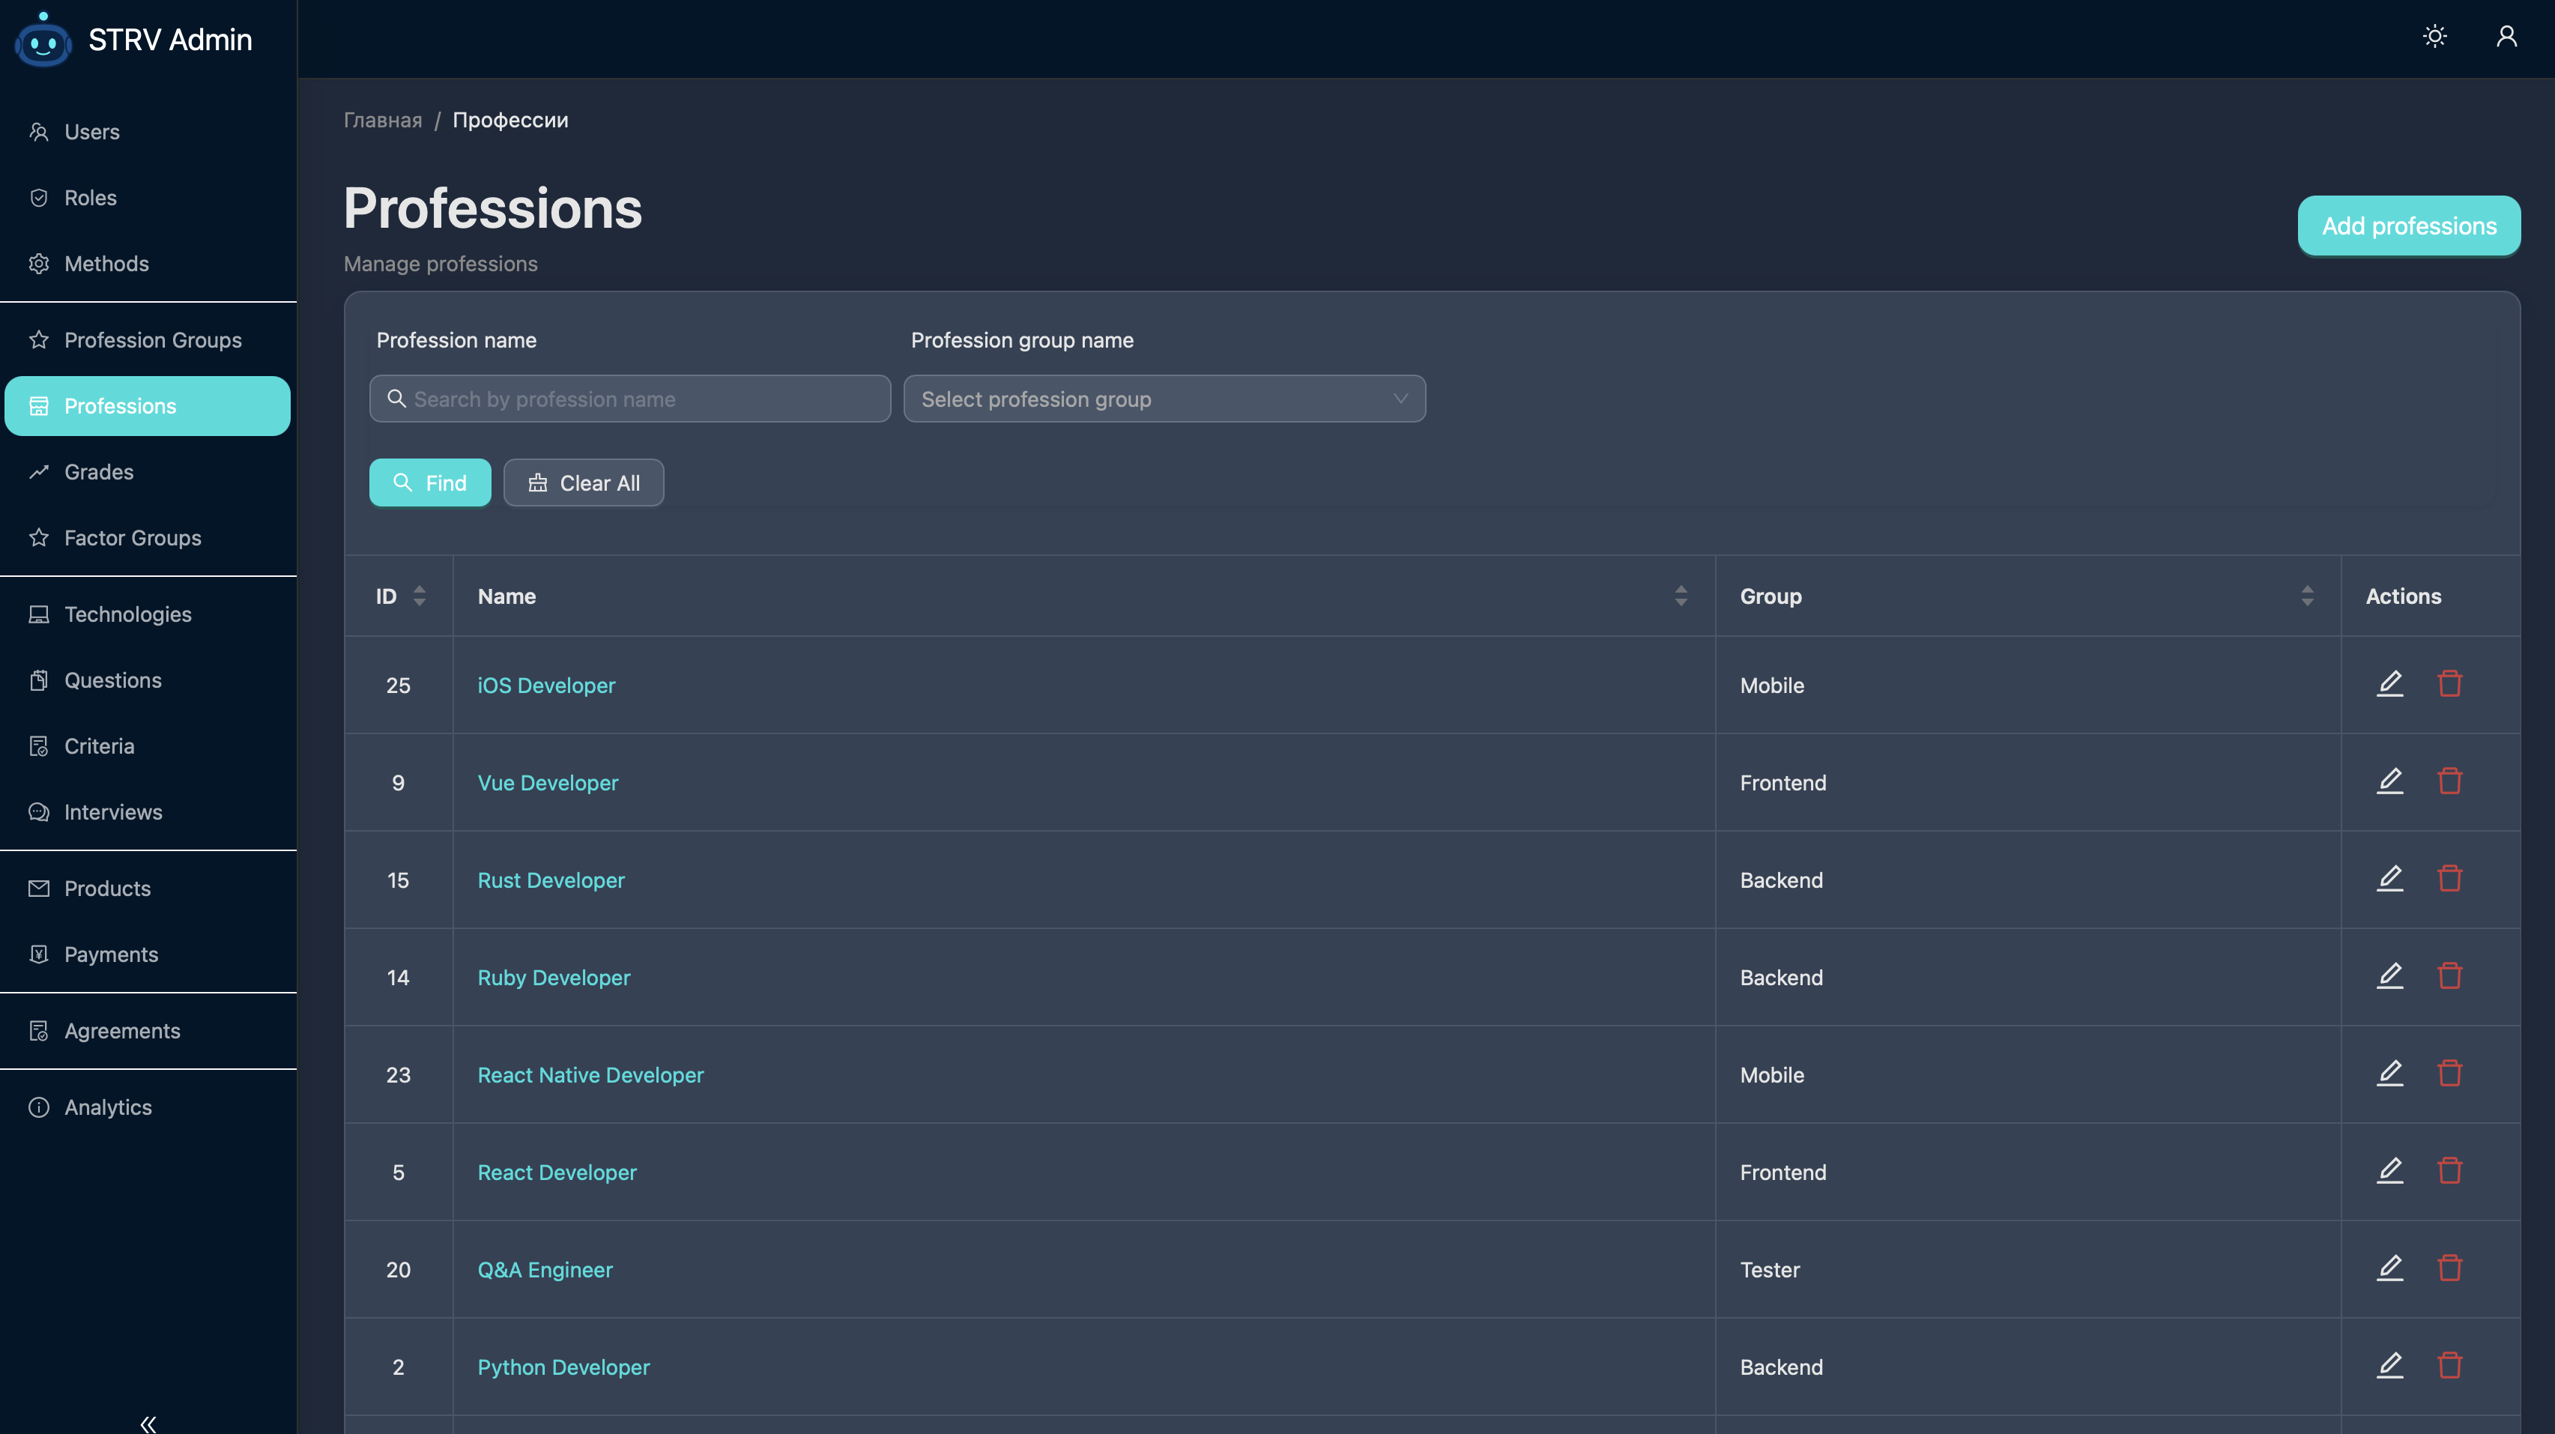Click the Add professions button
Screen dimensions: 2555x1434
2407,226
